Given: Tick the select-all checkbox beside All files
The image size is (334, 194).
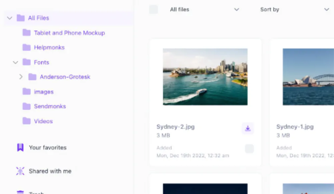Looking at the screenshot, I should click(153, 9).
